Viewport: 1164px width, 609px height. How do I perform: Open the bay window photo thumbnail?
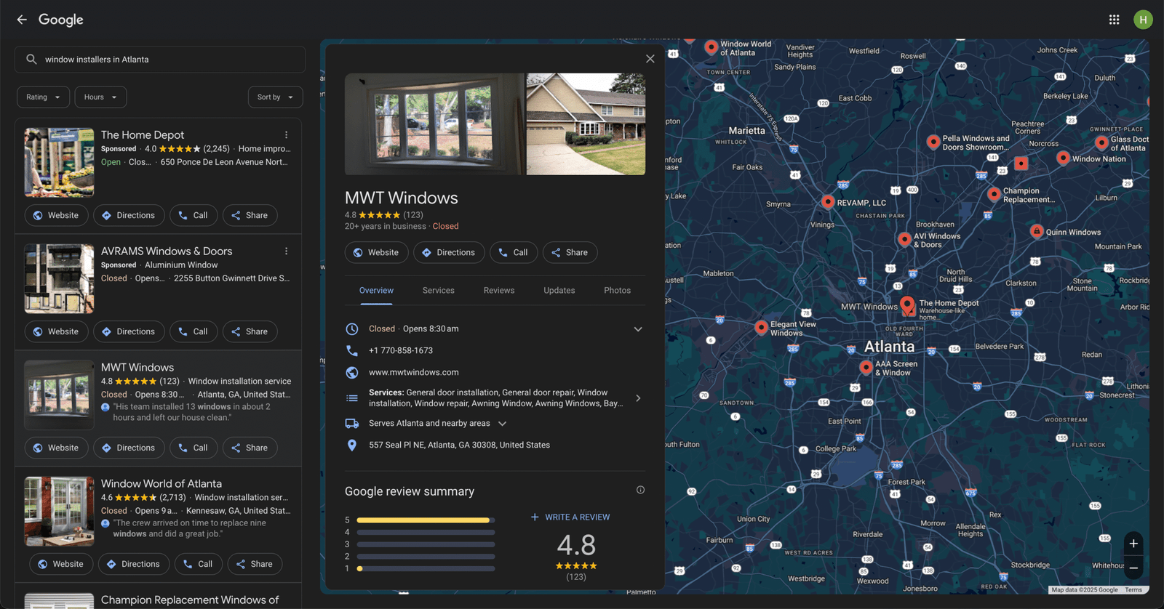coord(434,124)
